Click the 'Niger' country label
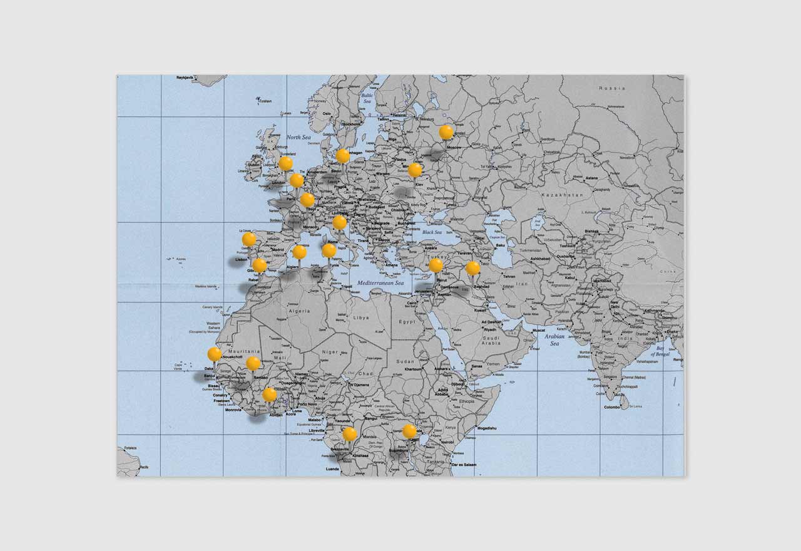This screenshot has width=801, height=551. 330,352
